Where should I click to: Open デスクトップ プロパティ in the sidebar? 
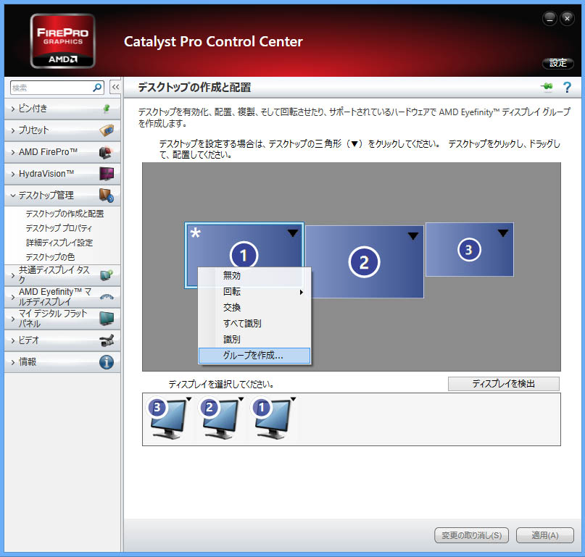(x=59, y=228)
